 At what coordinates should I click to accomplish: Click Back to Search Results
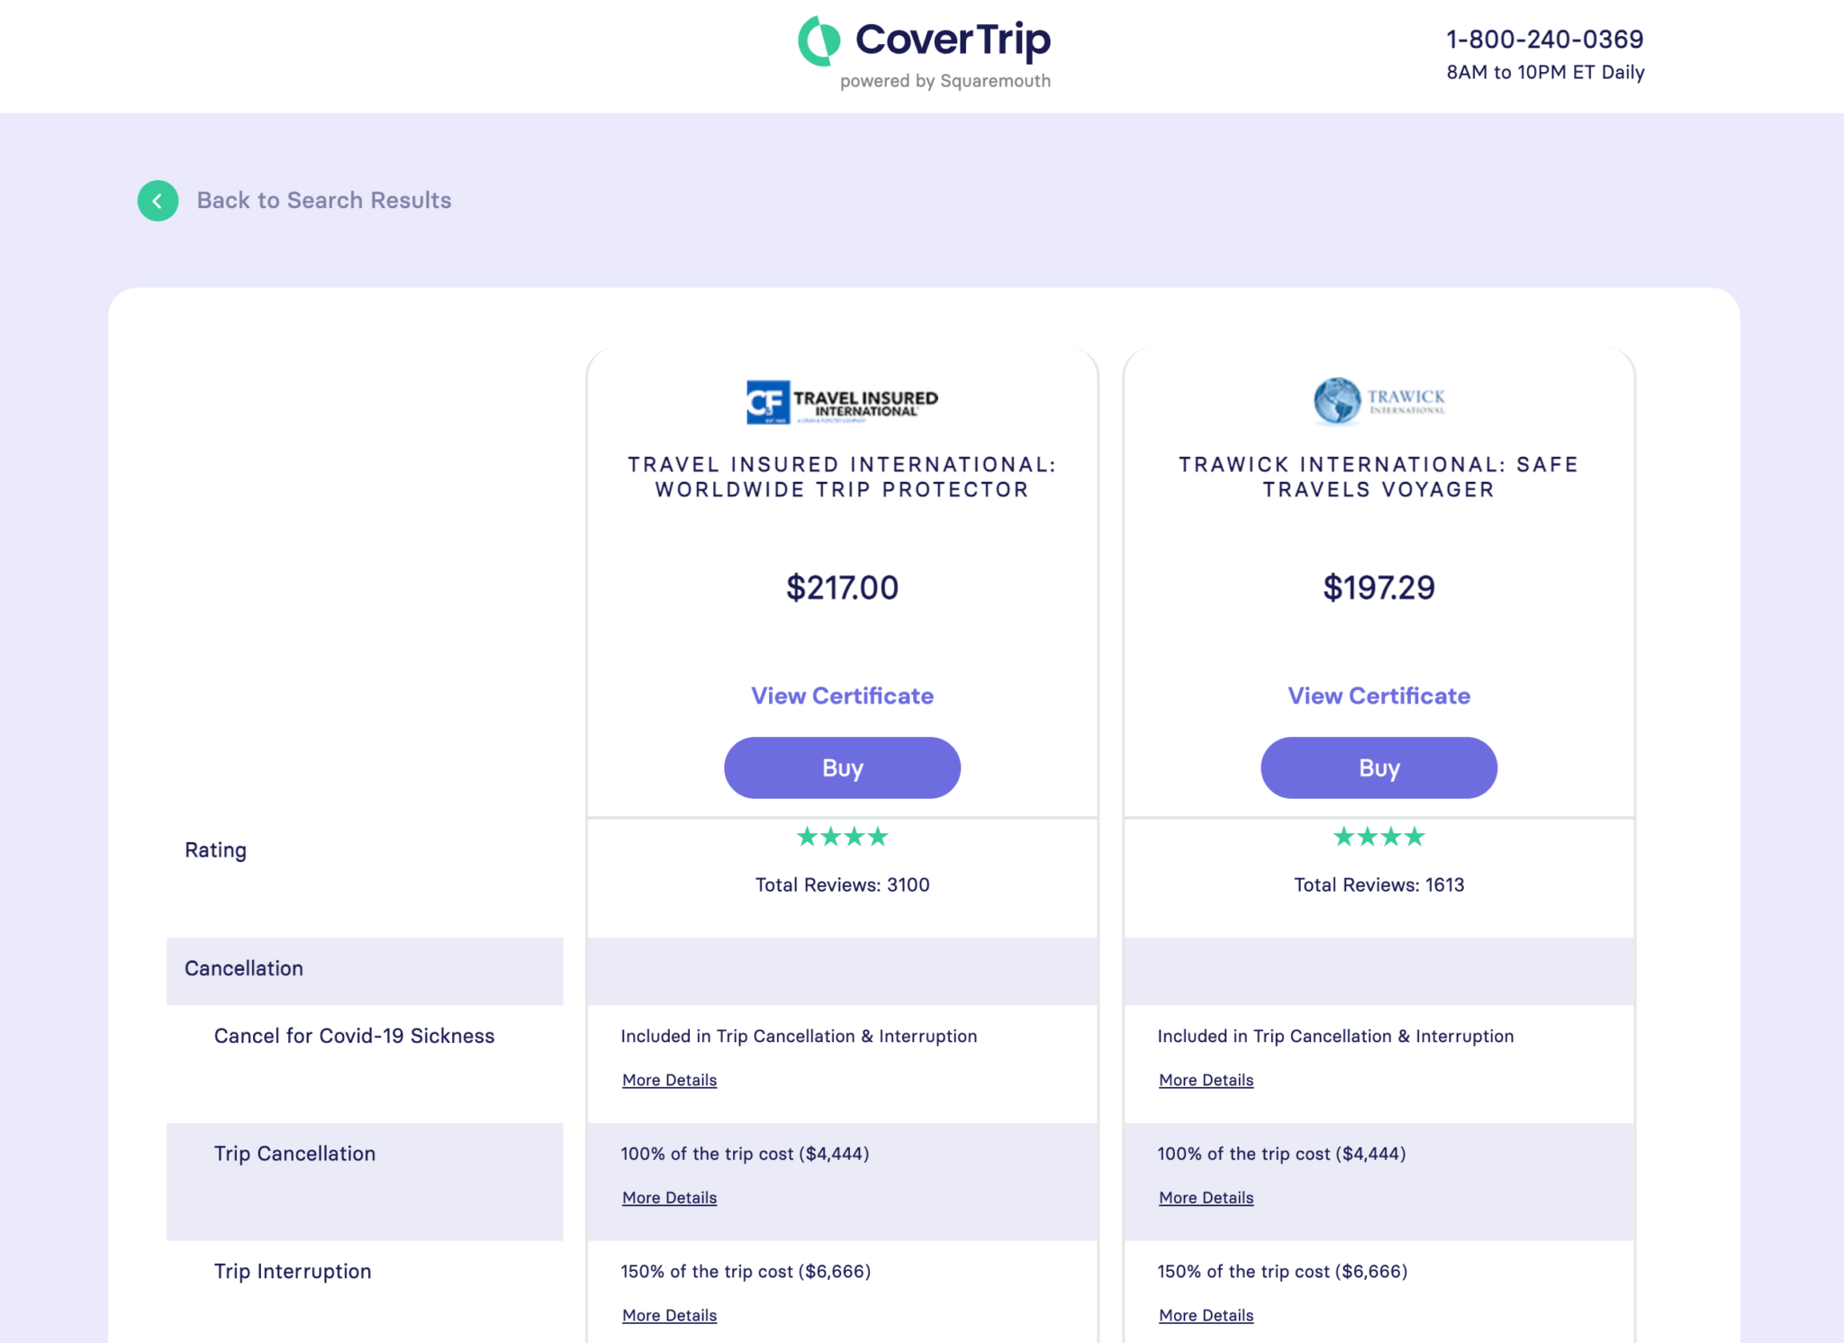click(x=324, y=200)
